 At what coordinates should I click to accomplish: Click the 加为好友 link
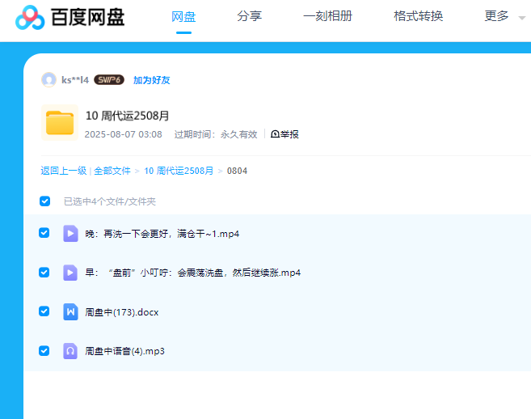152,80
